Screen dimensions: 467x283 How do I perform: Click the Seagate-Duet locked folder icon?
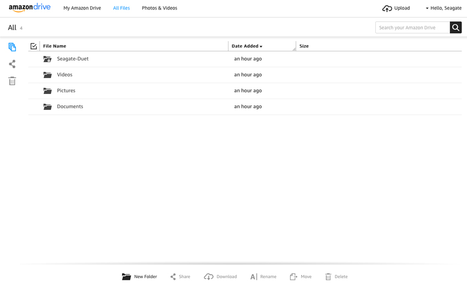point(47,59)
